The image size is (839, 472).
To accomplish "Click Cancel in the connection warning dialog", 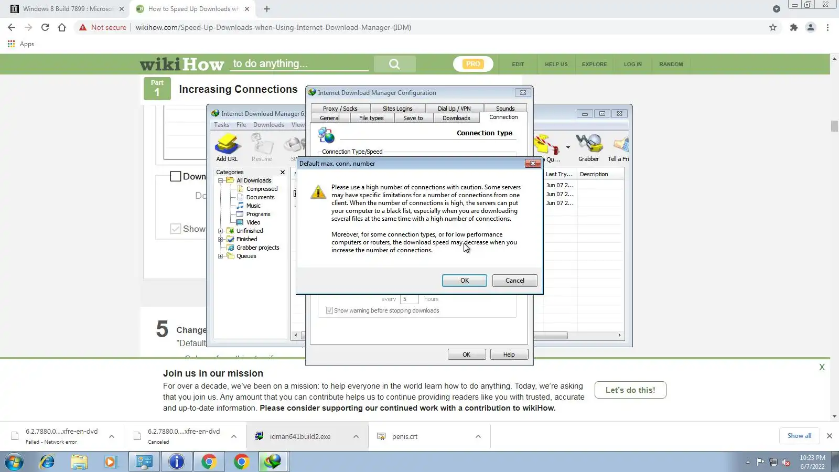I will tap(515, 281).
